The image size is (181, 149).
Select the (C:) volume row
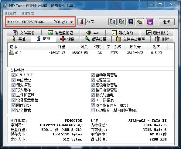[90, 53]
